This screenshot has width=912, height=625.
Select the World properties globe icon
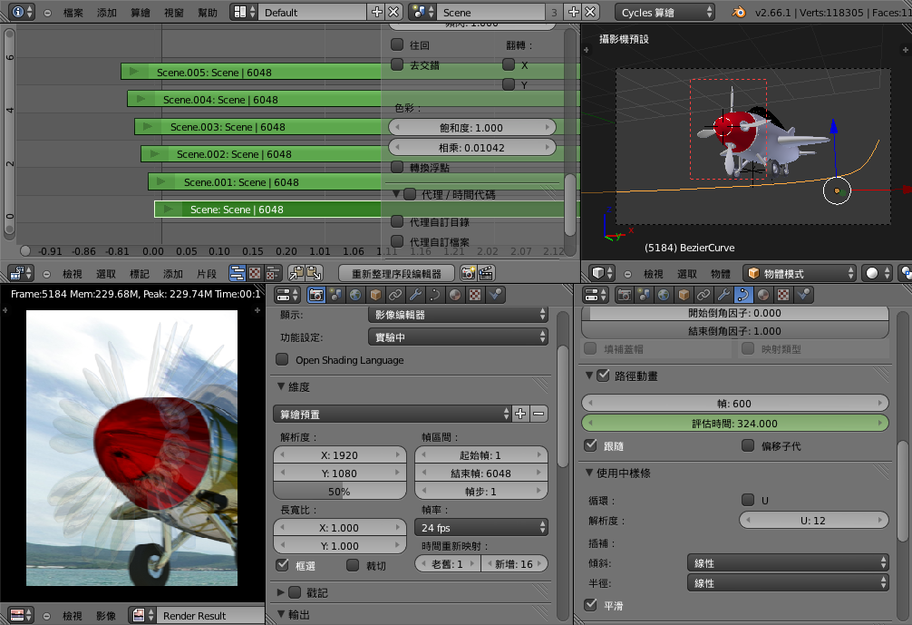[x=355, y=295]
